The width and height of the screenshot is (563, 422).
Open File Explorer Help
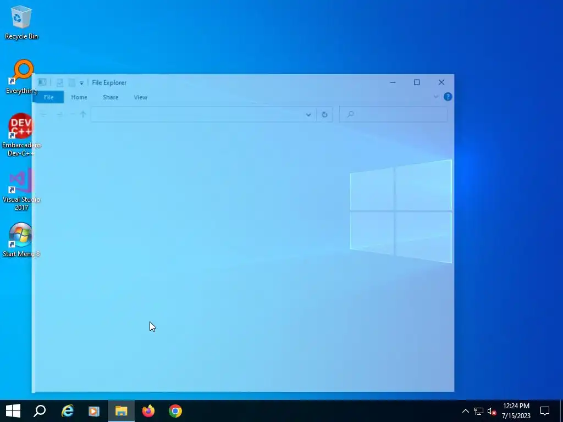pos(448,97)
